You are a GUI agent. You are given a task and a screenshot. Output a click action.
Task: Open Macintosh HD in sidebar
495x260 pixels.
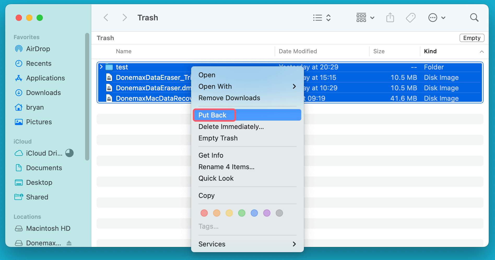pos(48,228)
